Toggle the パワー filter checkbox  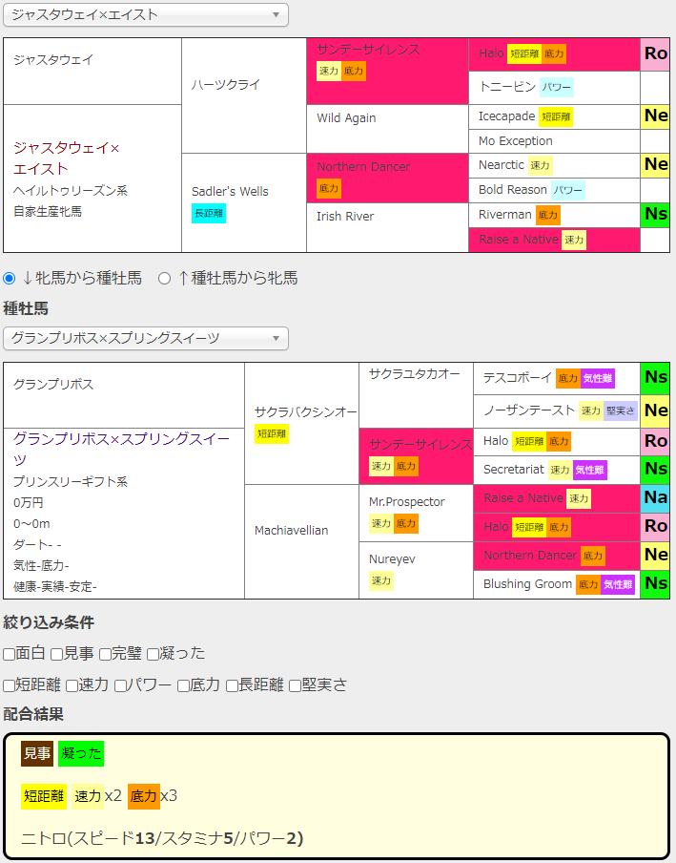coord(120,684)
